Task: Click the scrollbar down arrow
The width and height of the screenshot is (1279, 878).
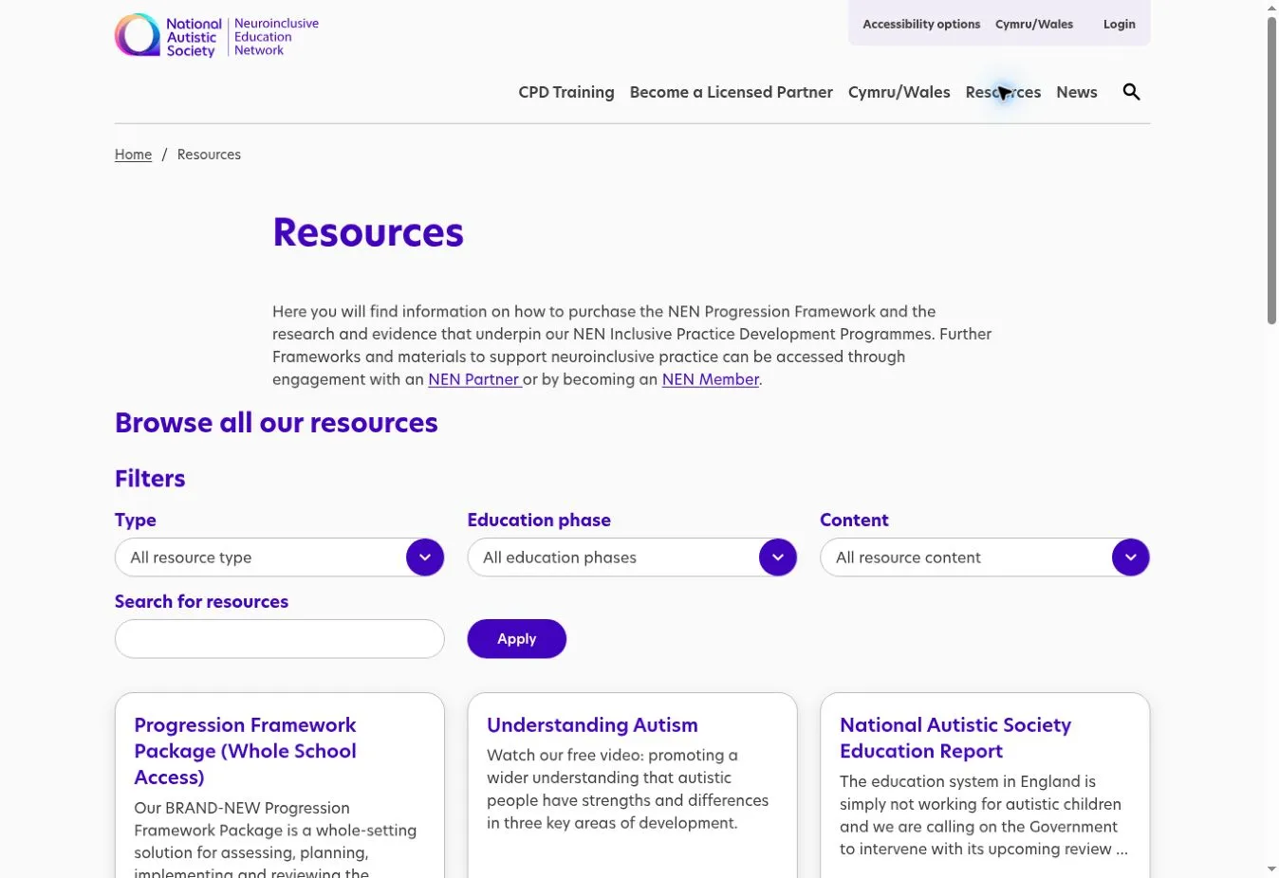Action: 1271,869
